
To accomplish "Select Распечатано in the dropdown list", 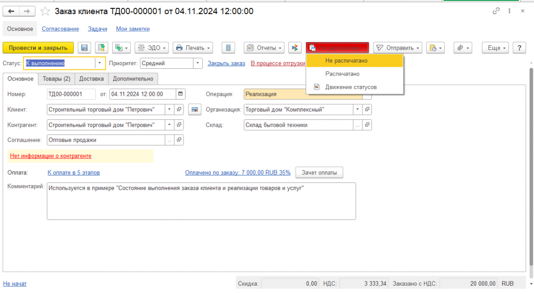I will click(355, 74).
